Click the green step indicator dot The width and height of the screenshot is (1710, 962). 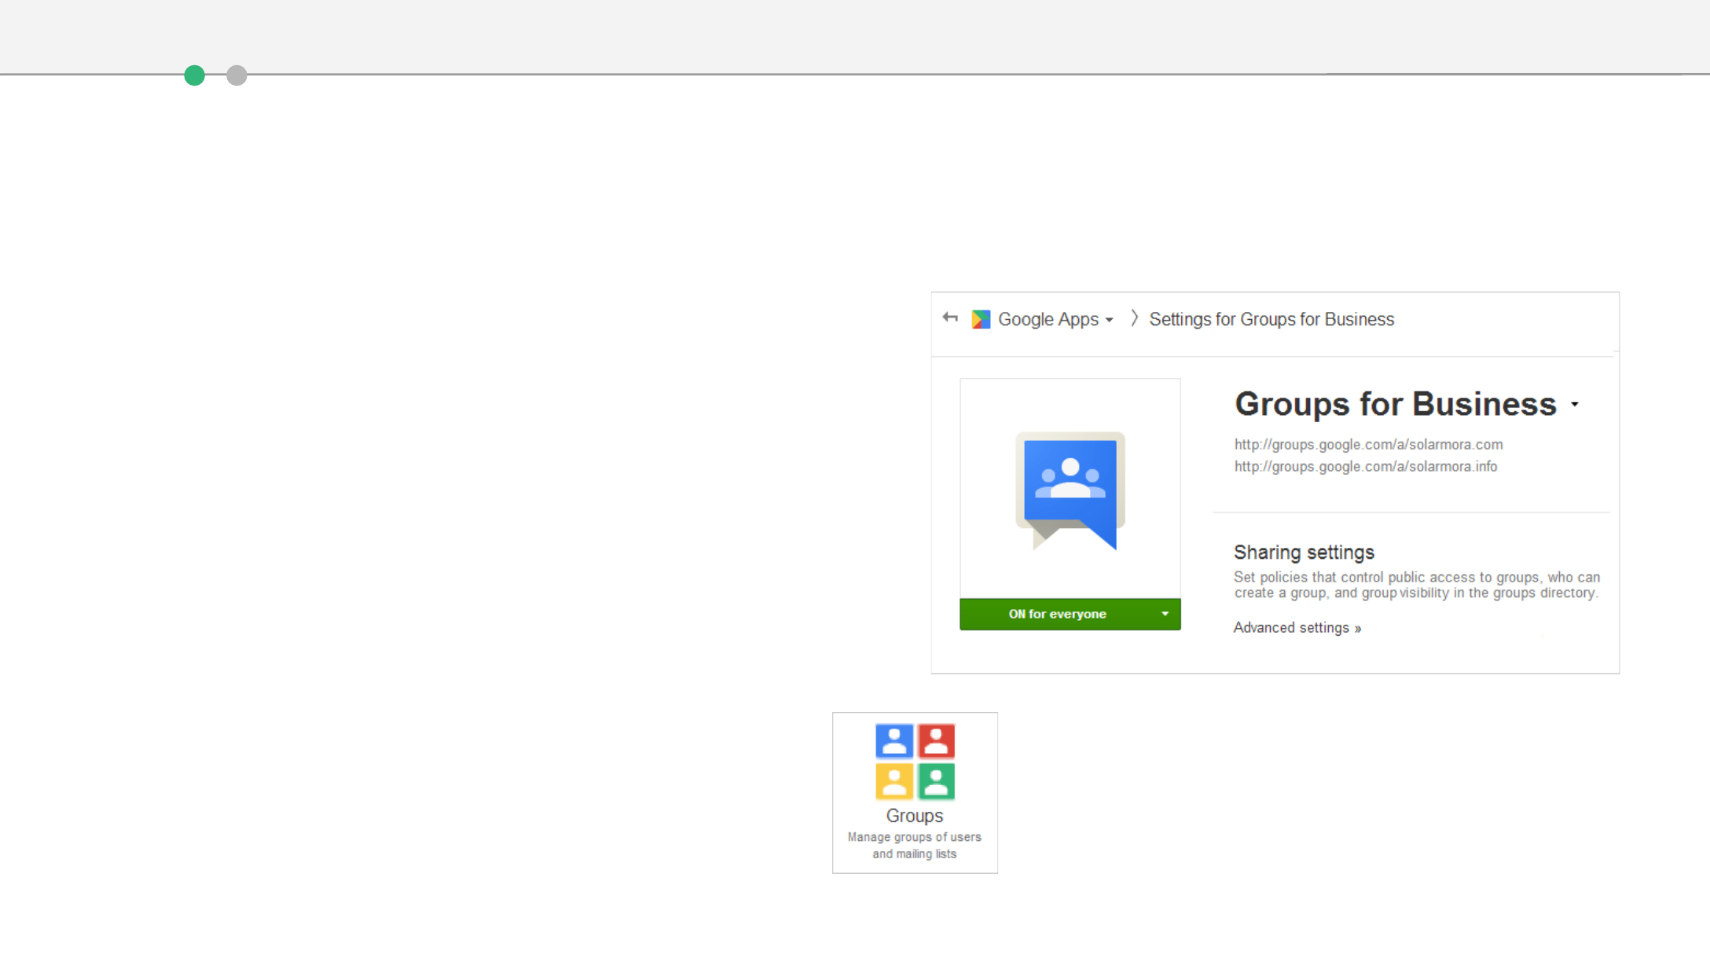194,75
